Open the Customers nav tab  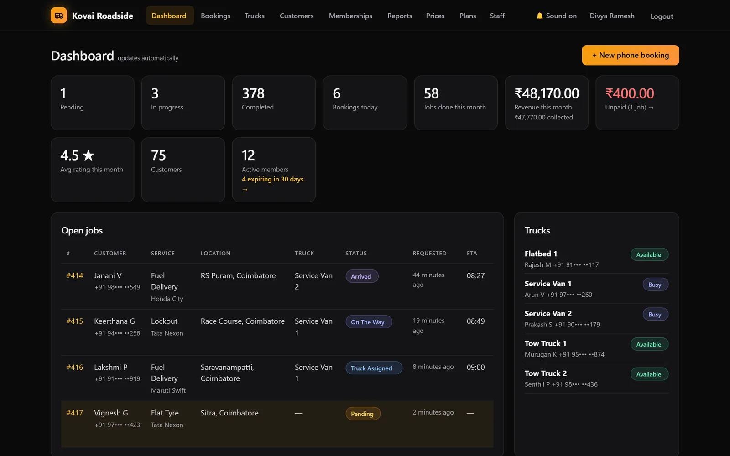297,16
